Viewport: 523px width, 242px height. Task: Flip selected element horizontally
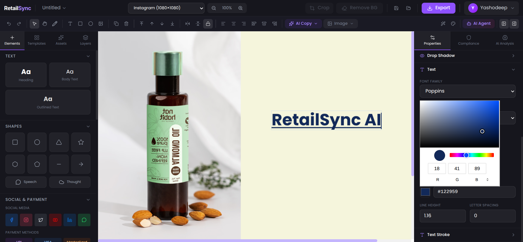pyautogui.click(x=188, y=24)
